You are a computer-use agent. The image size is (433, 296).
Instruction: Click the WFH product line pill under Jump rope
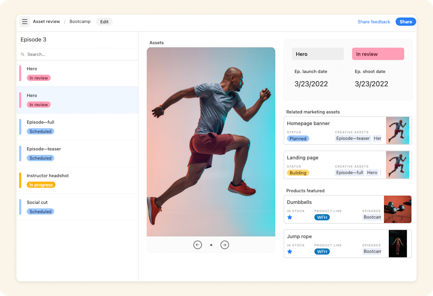pyautogui.click(x=322, y=252)
